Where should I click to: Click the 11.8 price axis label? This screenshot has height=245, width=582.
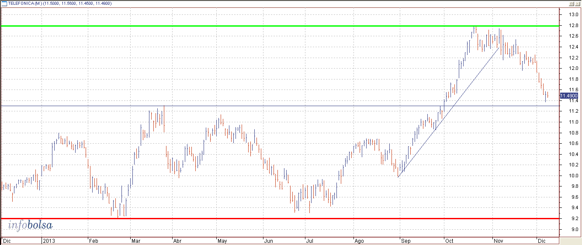[573, 79]
